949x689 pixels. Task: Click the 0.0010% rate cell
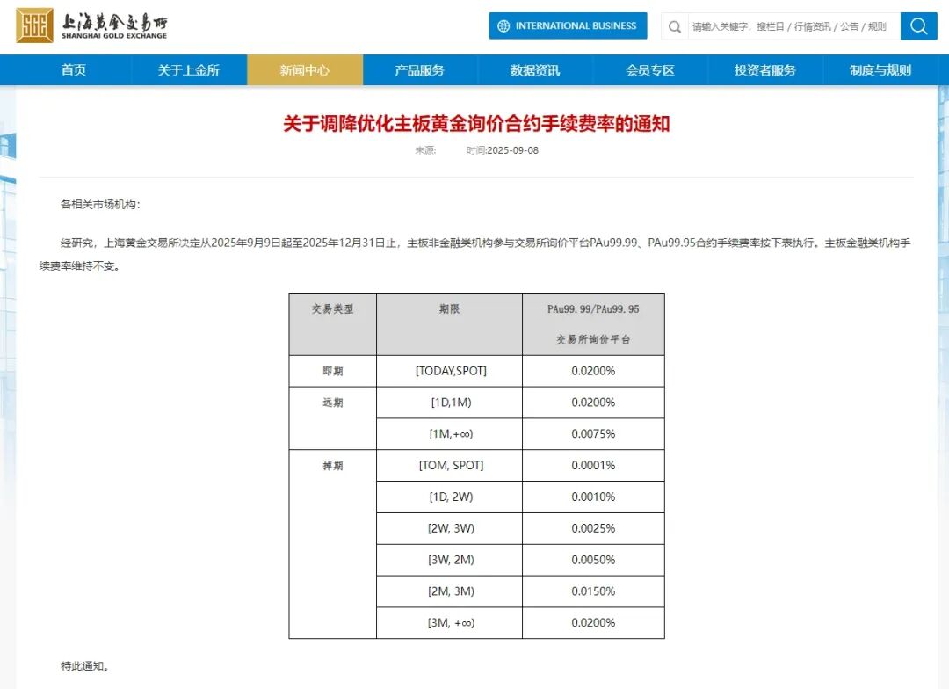coord(593,497)
